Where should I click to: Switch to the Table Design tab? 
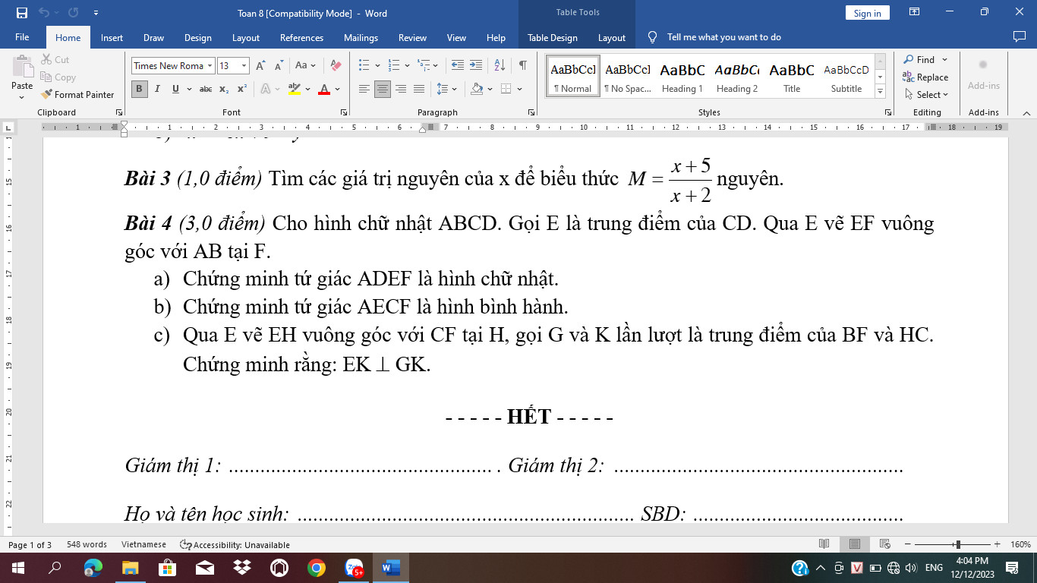(x=552, y=38)
